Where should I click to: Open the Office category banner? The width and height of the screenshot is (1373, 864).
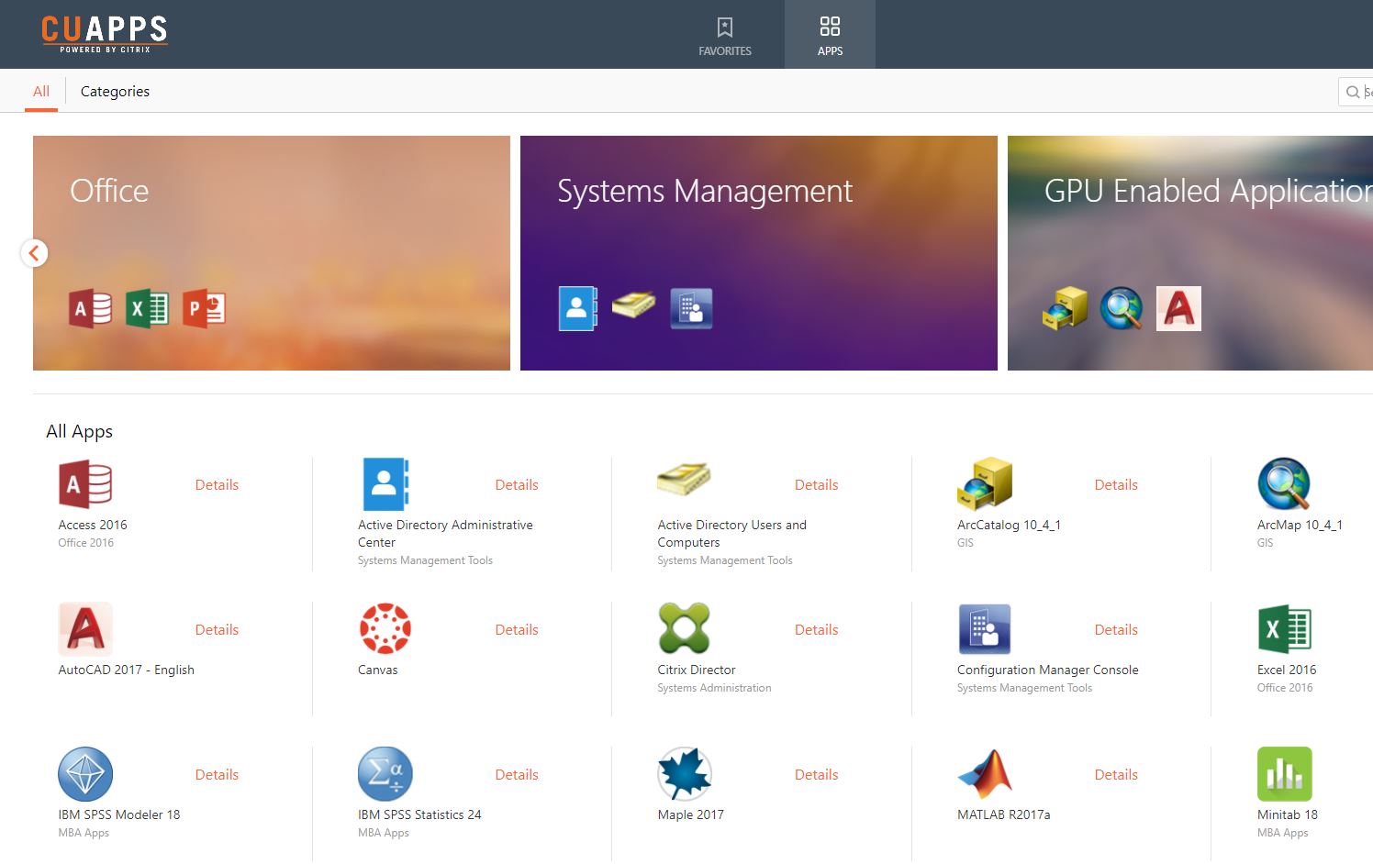coord(272,253)
